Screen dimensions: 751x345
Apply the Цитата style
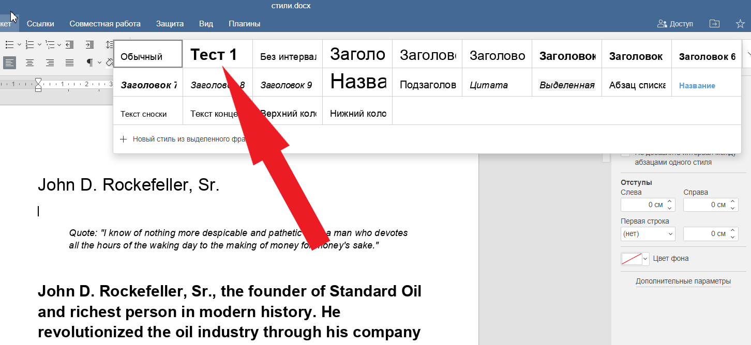(x=497, y=82)
